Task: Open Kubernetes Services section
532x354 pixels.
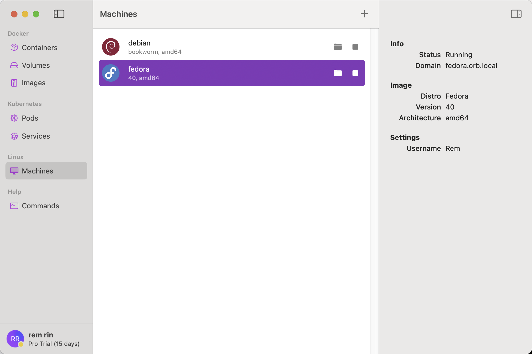Action: 46,136
